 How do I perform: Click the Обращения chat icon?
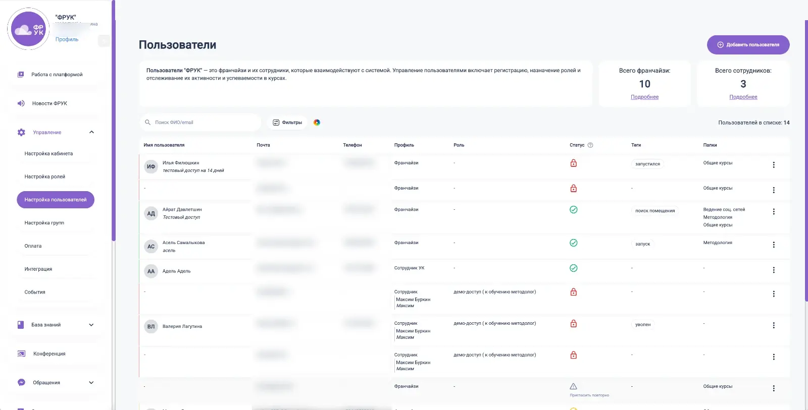pos(21,382)
